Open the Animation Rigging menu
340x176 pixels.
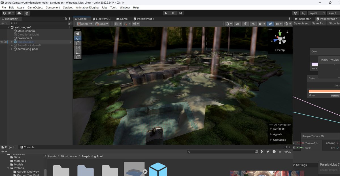[87, 7]
